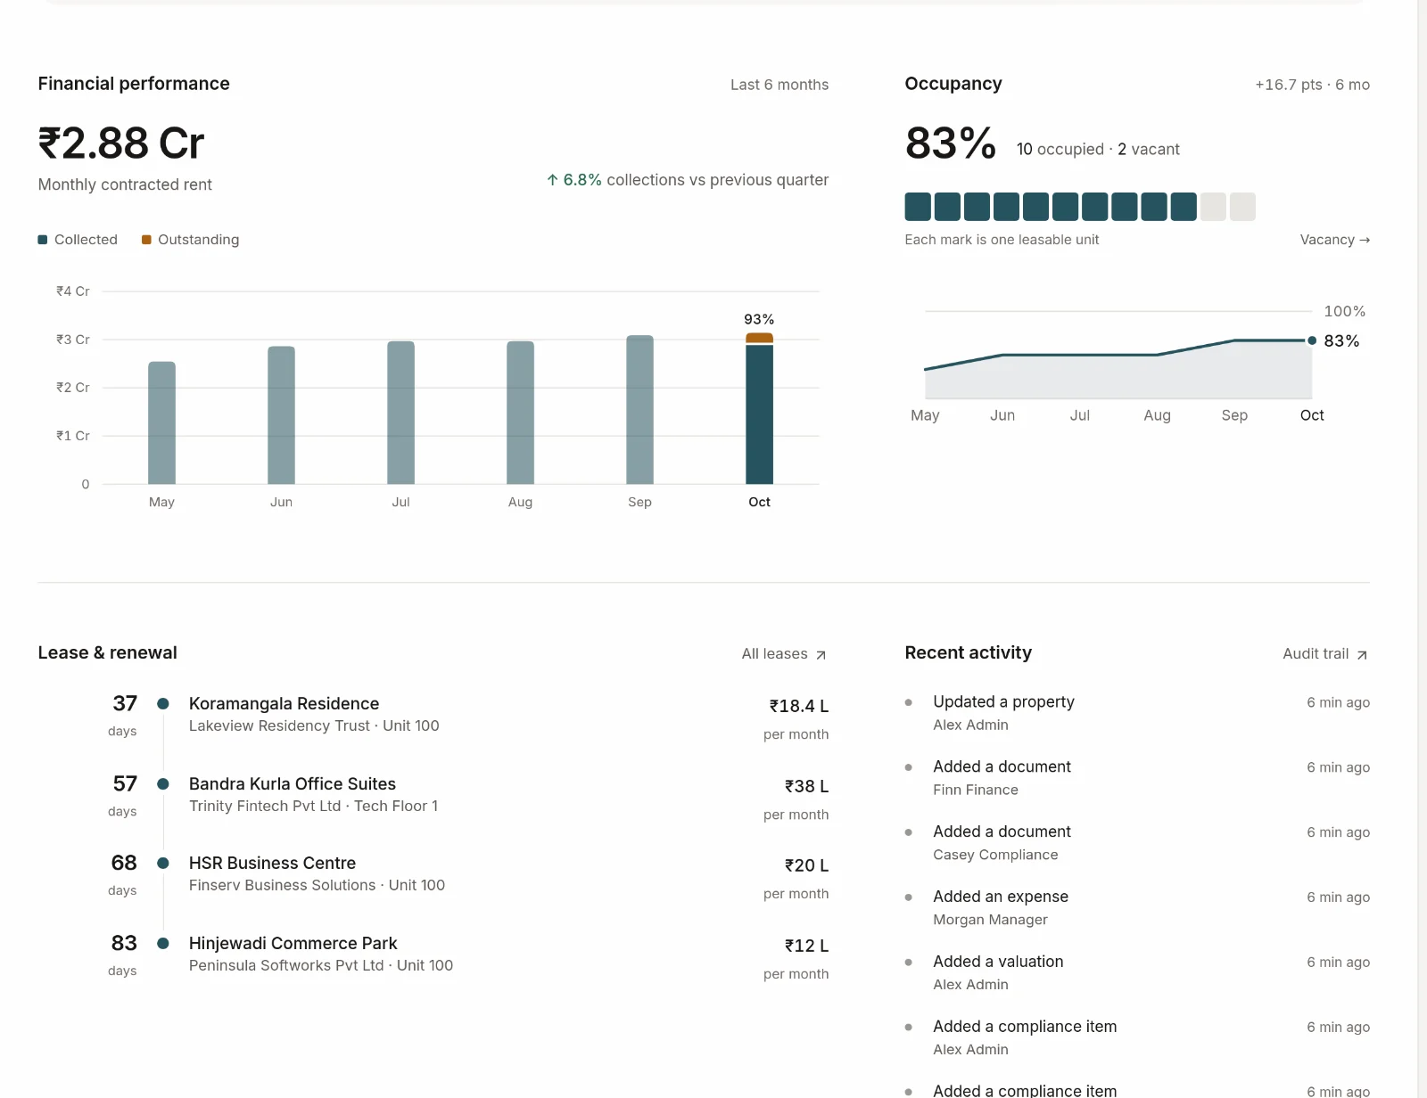Click the timeline dot for Koramangala Residence
The height and width of the screenshot is (1098, 1427).
click(163, 704)
